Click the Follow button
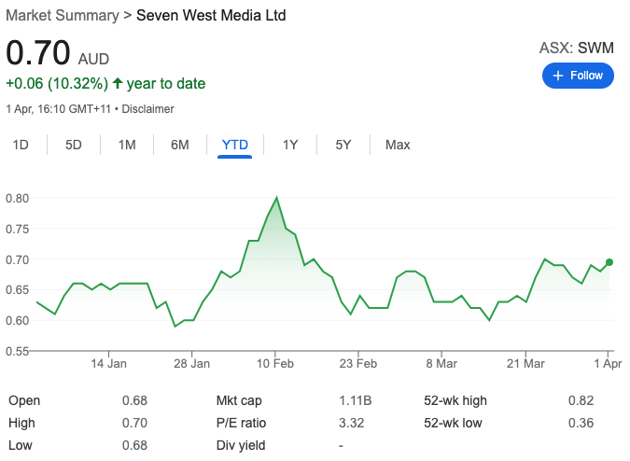Image resolution: width=630 pixels, height=461 pixels. pyautogui.click(x=578, y=76)
